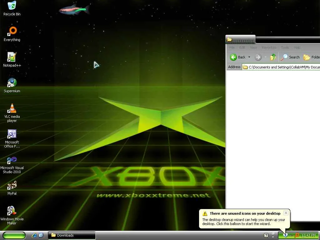This screenshot has height=240, width=320.
Task: Close the unused icons balloon notification
Action: pyautogui.click(x=286, y=213)
